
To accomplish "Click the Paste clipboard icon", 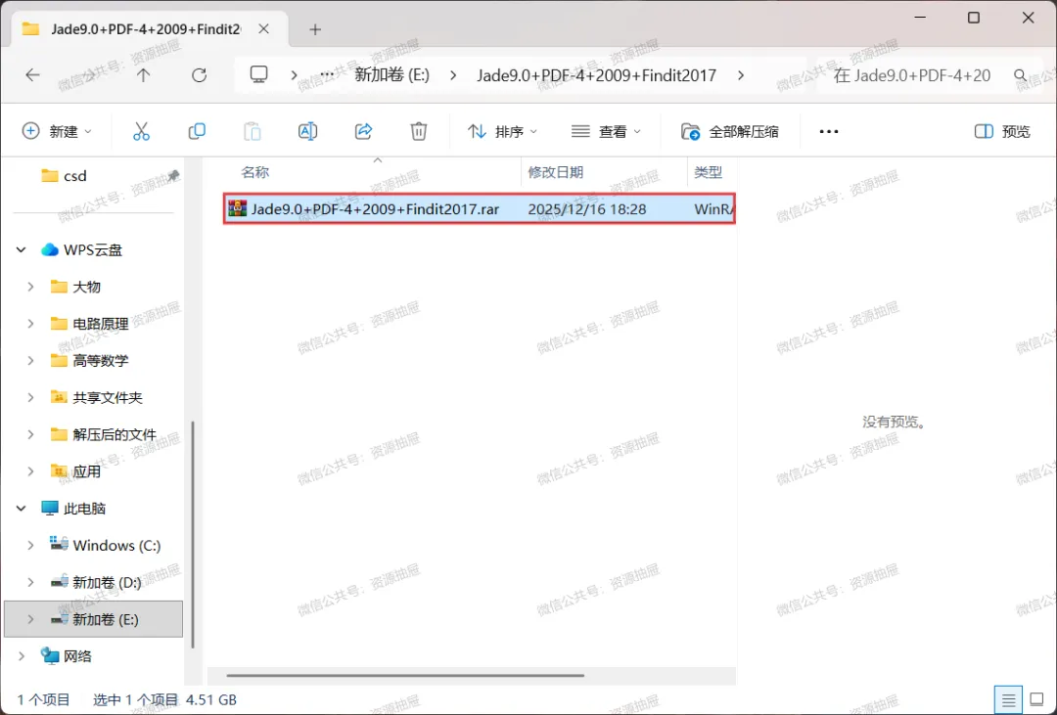I will pyautogui.click(x=253, y=131).
